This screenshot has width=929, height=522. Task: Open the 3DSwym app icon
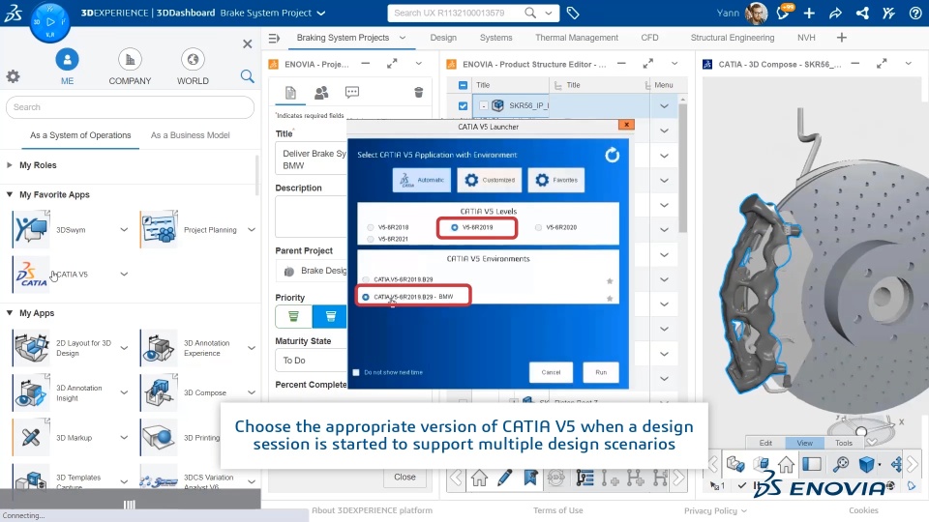[31, 230]
